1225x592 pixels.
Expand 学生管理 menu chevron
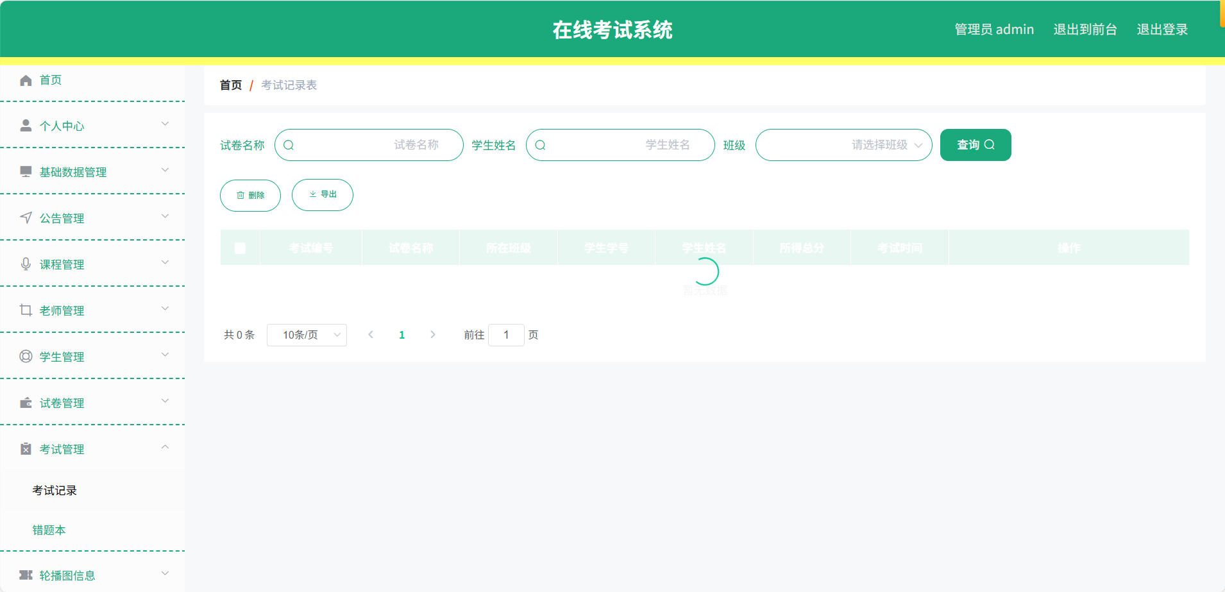165,355
